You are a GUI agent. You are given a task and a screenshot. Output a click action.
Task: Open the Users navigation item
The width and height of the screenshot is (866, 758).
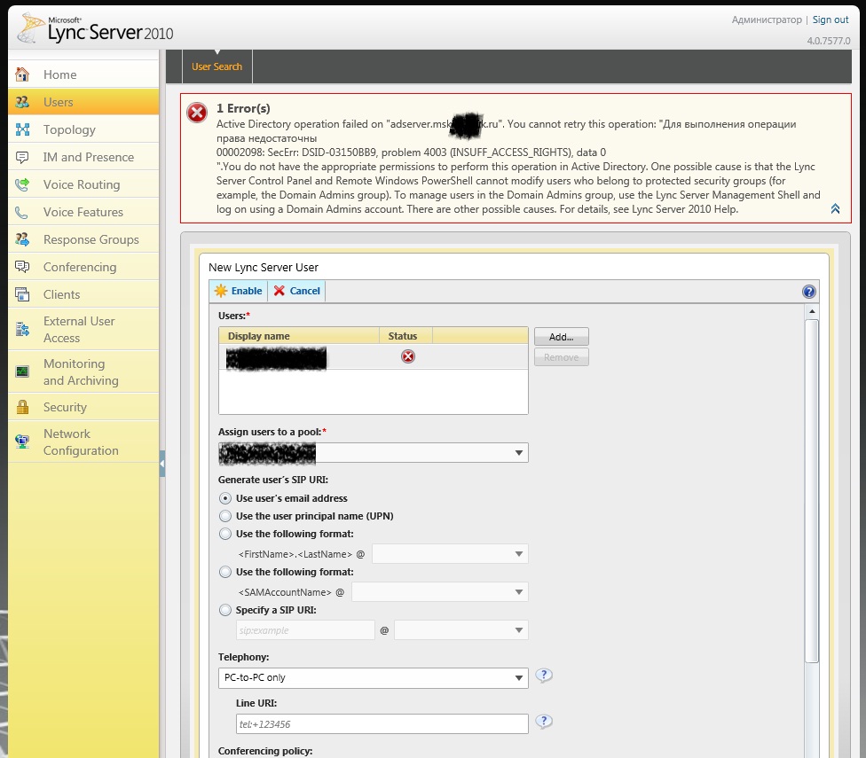83,101
